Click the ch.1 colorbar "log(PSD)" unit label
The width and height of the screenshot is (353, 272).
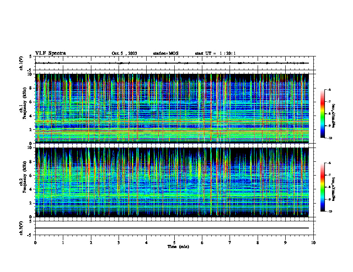[x=334, y=116]
